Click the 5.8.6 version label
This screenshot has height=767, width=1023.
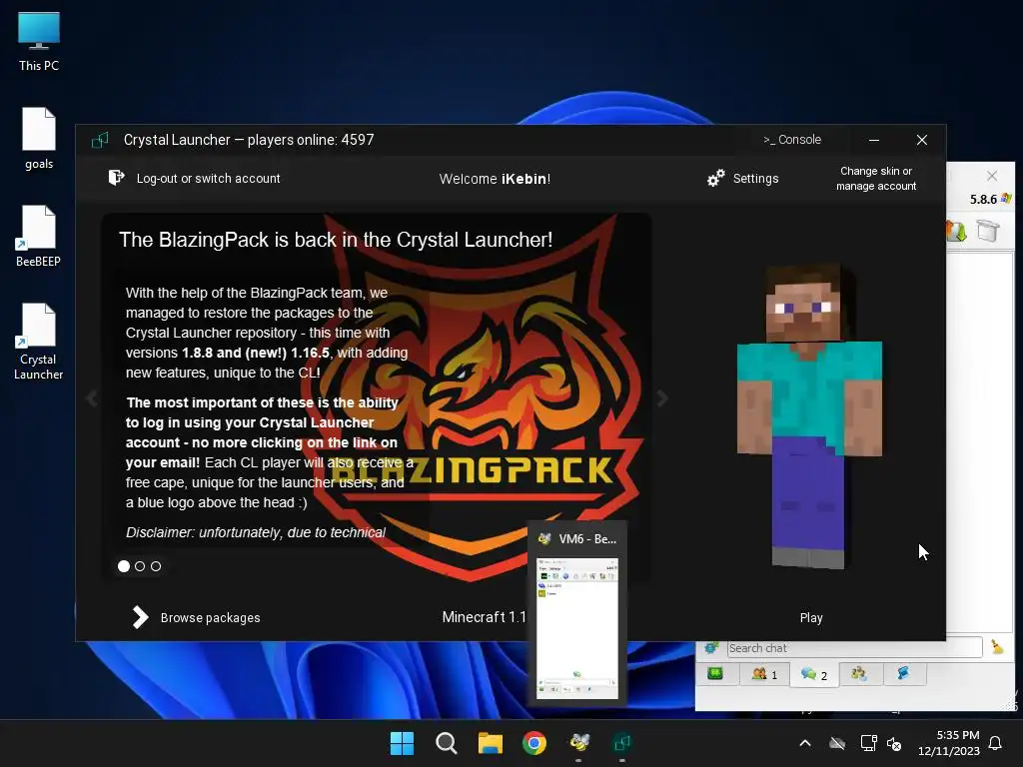tap(983, 199)
